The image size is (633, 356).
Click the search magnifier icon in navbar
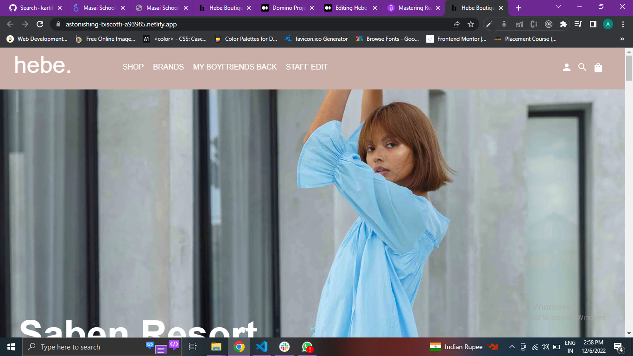[x=582, y=67]
